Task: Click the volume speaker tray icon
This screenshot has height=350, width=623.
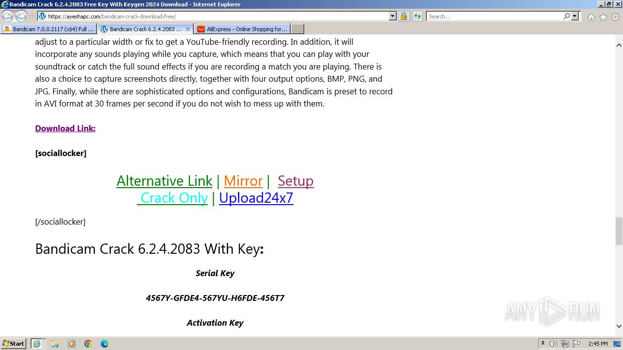Action: 553,344
